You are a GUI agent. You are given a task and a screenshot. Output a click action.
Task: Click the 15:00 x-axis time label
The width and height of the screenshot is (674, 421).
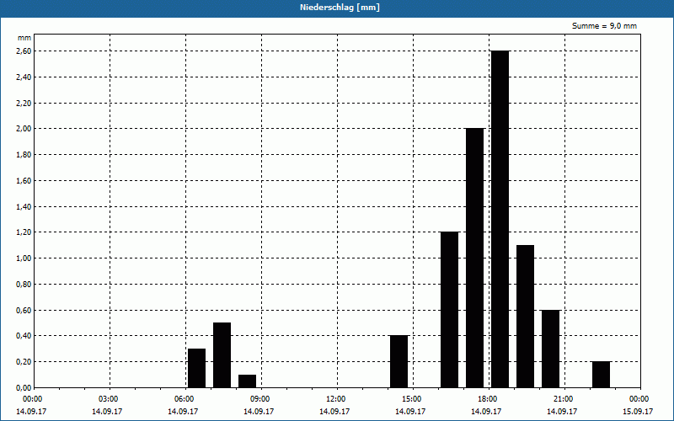click(412, 399)
